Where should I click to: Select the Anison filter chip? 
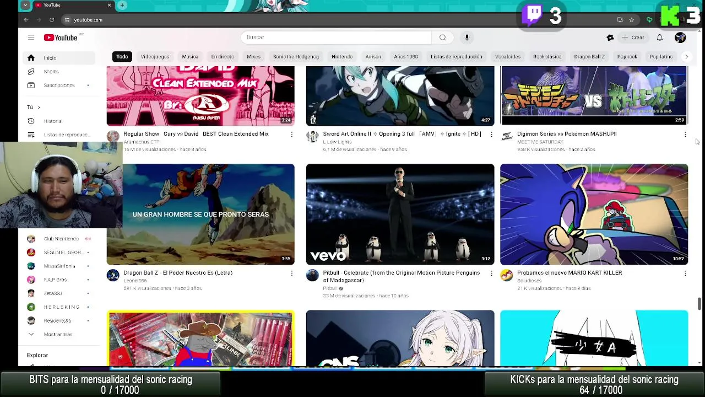[x=373, y=56]
